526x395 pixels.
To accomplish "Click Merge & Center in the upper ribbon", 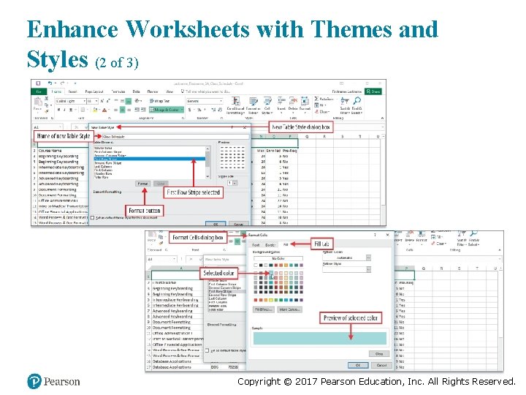I will pos(166,110).
